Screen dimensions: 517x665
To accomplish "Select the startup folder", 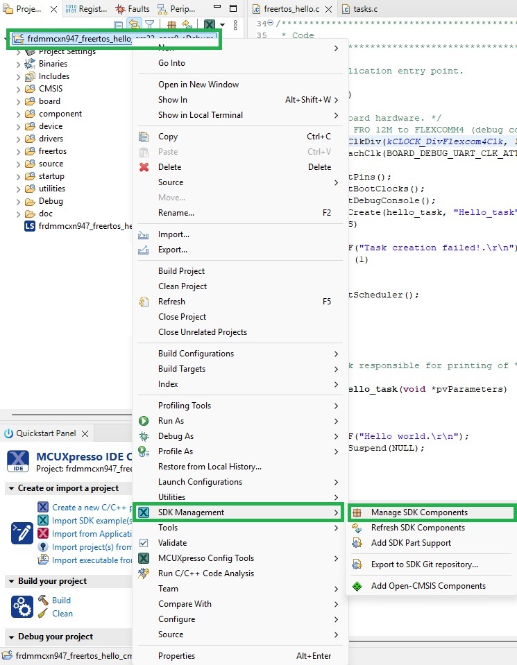I will click(x=51, y=176).
